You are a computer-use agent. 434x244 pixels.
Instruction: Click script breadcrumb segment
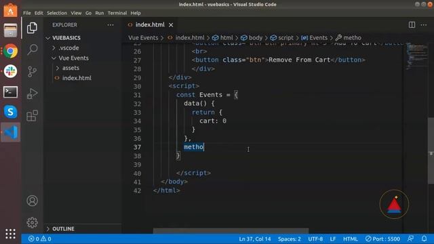pos(285,38)
